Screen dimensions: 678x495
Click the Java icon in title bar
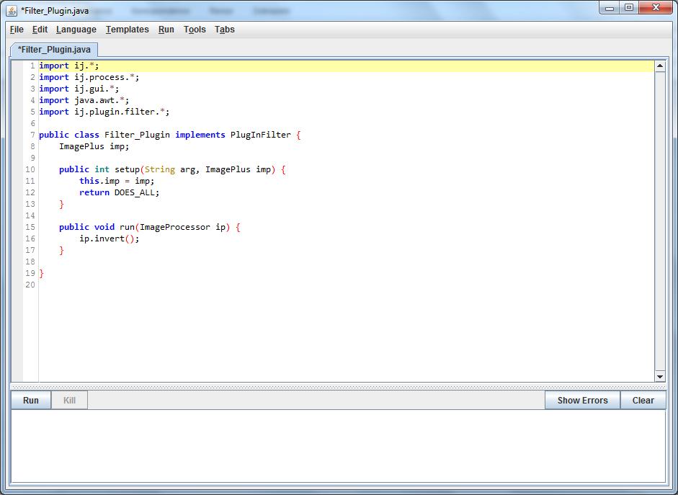(12, 10)
